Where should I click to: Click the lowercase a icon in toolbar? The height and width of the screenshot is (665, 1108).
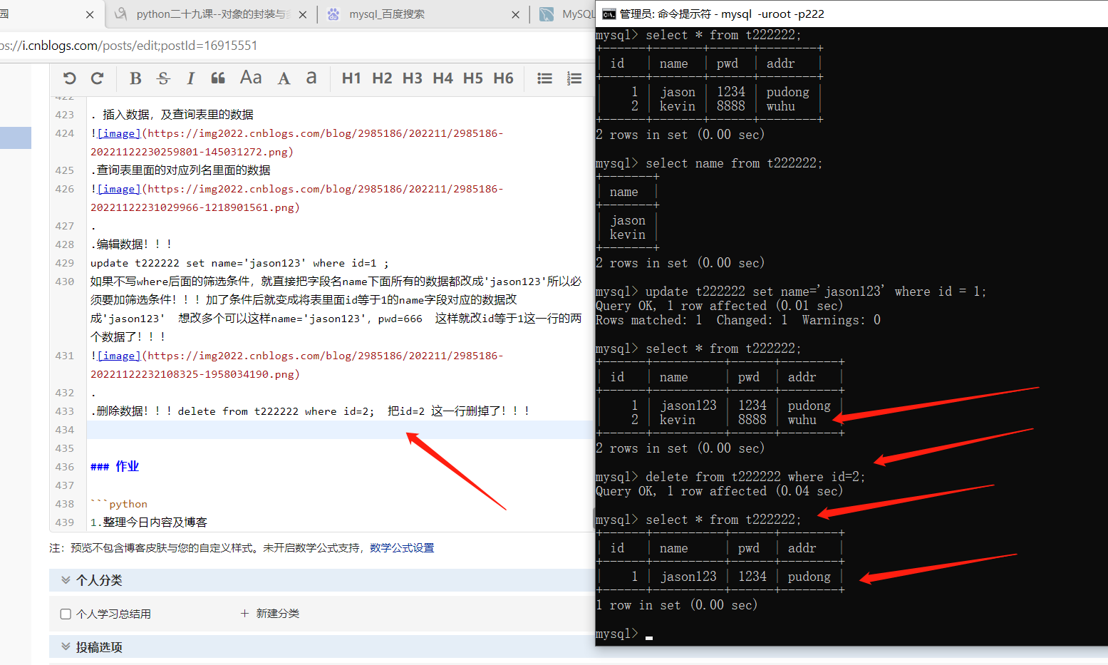pos(311,78)
